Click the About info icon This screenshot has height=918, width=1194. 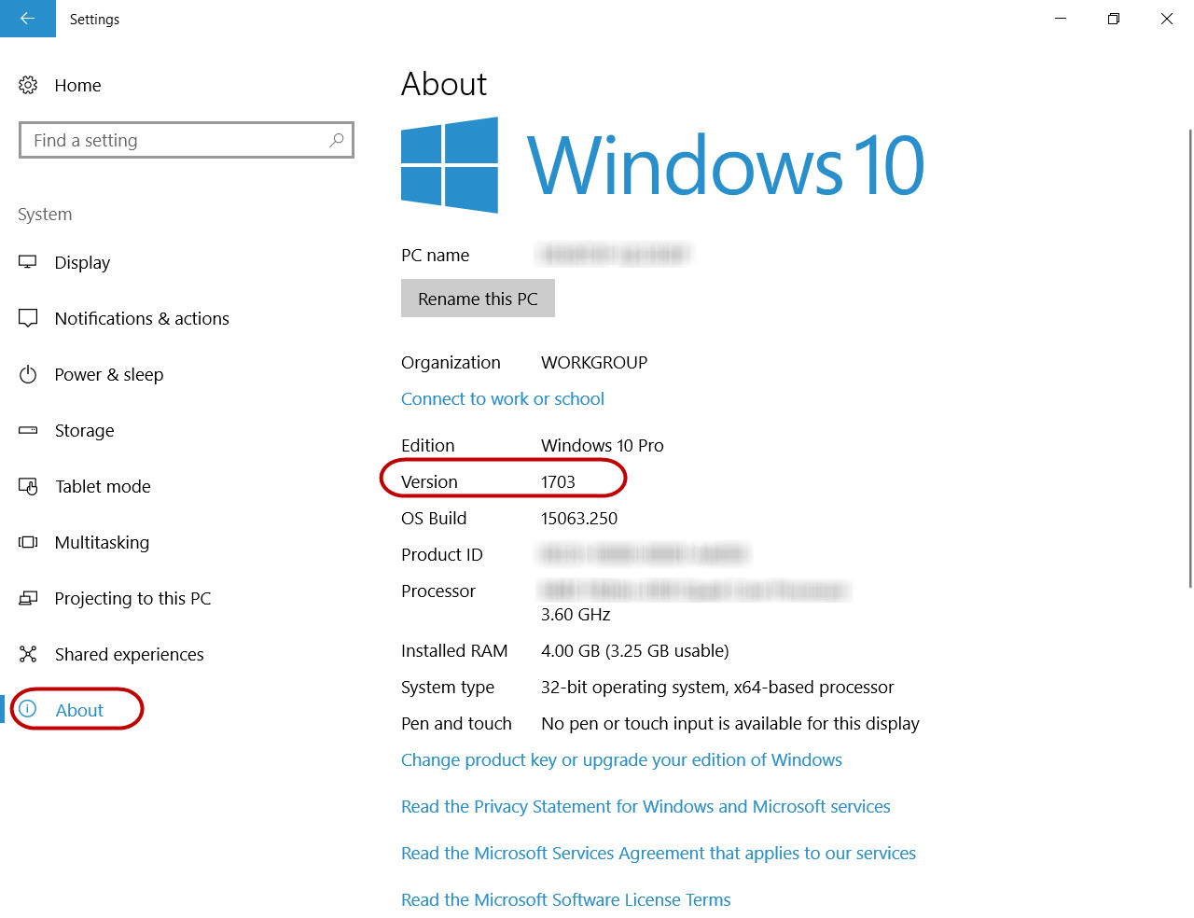pyautogui.click(x=27, y=709)
